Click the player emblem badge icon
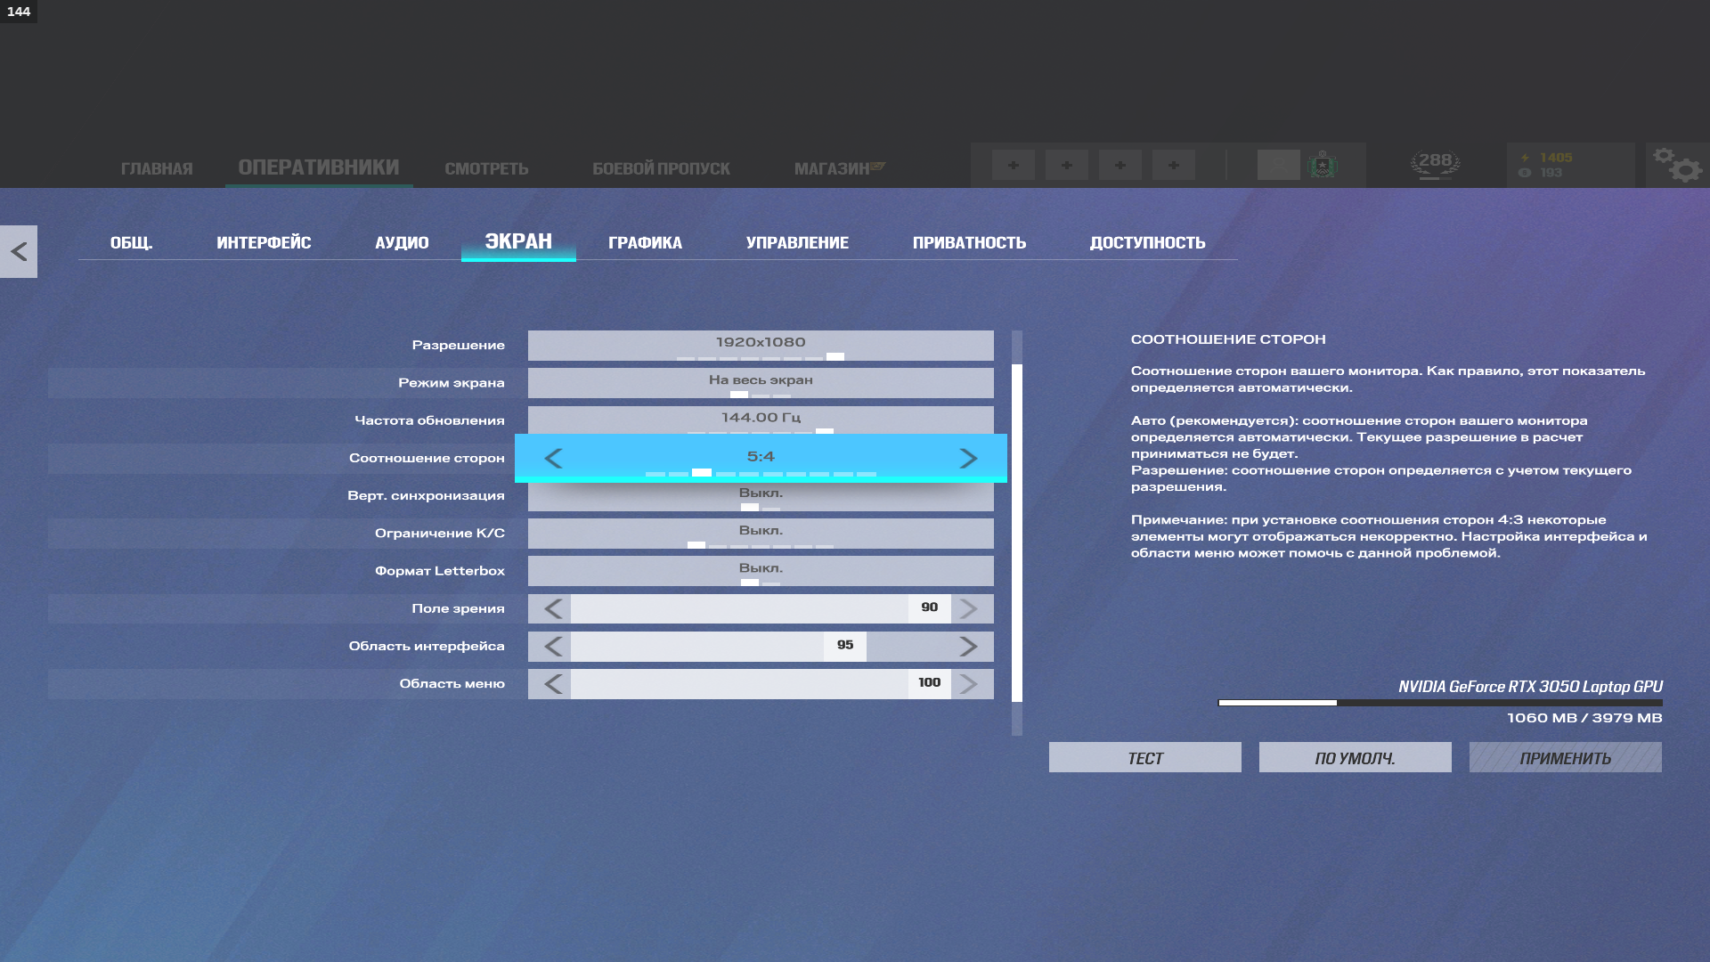Image resolution: width=1710 pixels, height=962 pixels. pos(1323,165)
